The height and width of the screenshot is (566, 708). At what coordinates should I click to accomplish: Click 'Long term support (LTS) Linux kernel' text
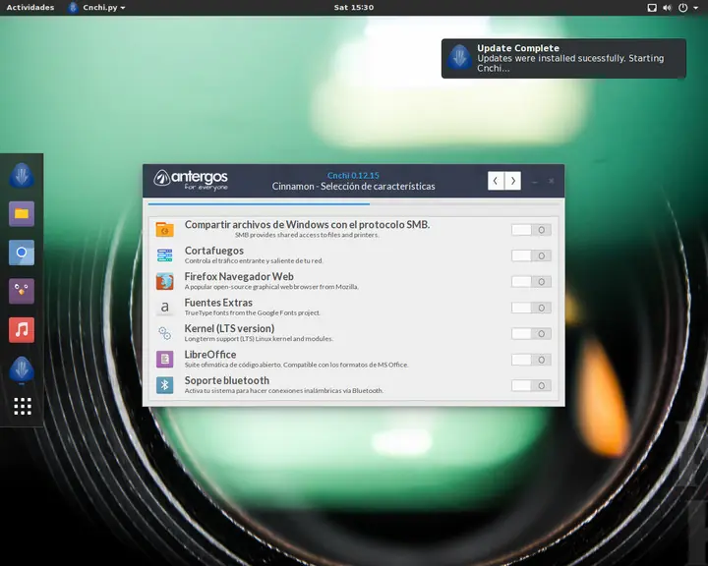click(x=259, y=338)
